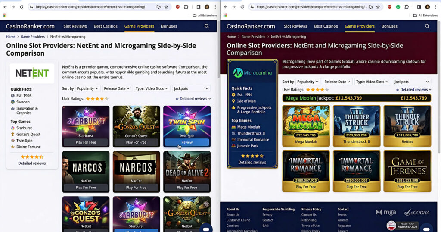Image resolution: width=441 pixels, height=232 pixels.
Task: Click Home breadcrumb in left window
Action: (11, 37)
